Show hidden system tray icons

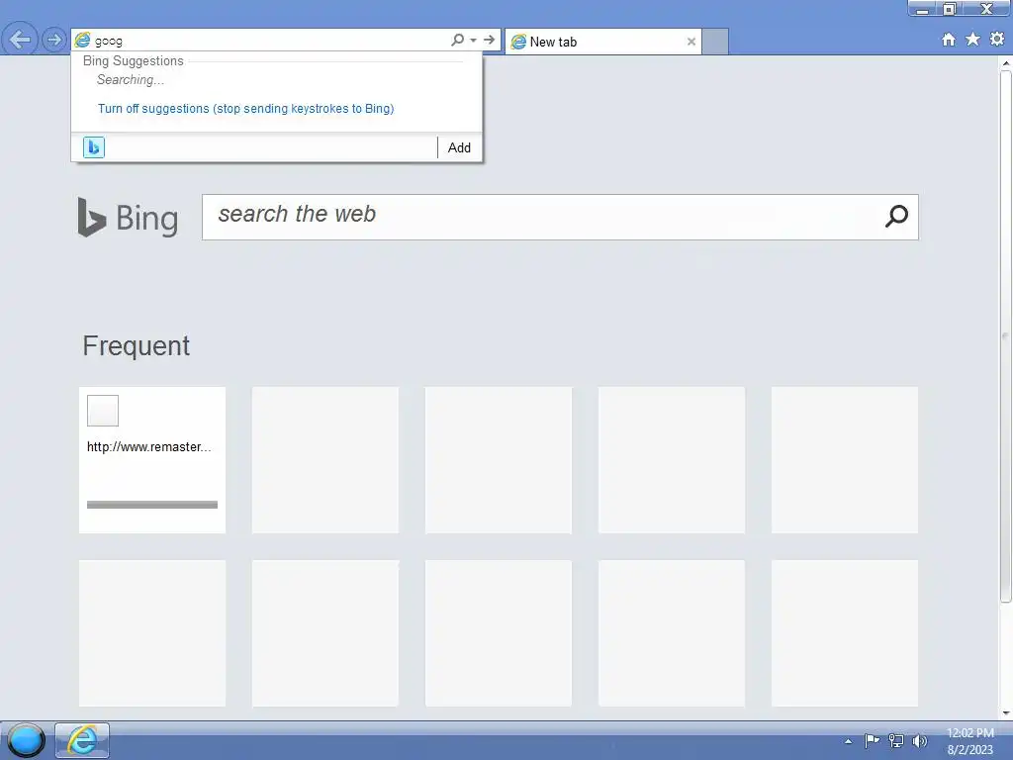[848, 741]
